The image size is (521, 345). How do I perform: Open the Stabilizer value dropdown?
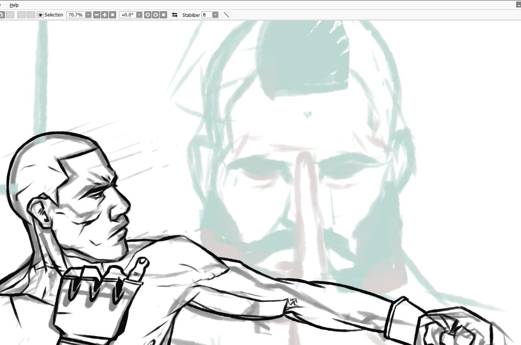[x=215, y=14]
